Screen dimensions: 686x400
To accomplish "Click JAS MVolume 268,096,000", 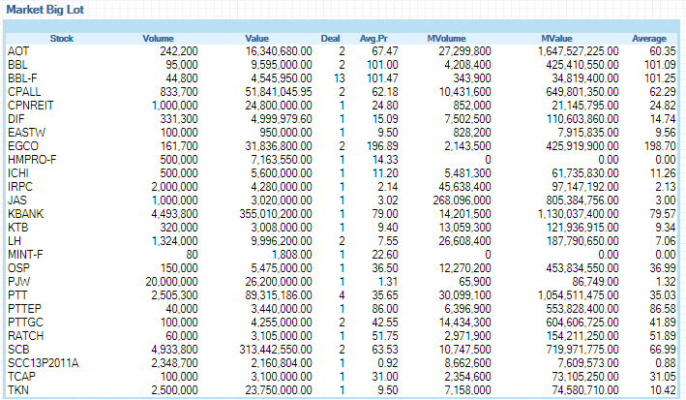I will [462, 200].
